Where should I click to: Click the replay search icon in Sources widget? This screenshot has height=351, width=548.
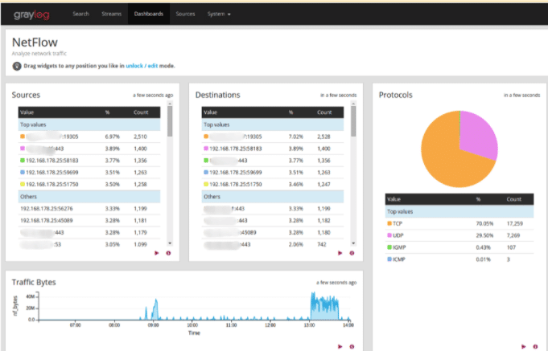click(x=157, y=253)
